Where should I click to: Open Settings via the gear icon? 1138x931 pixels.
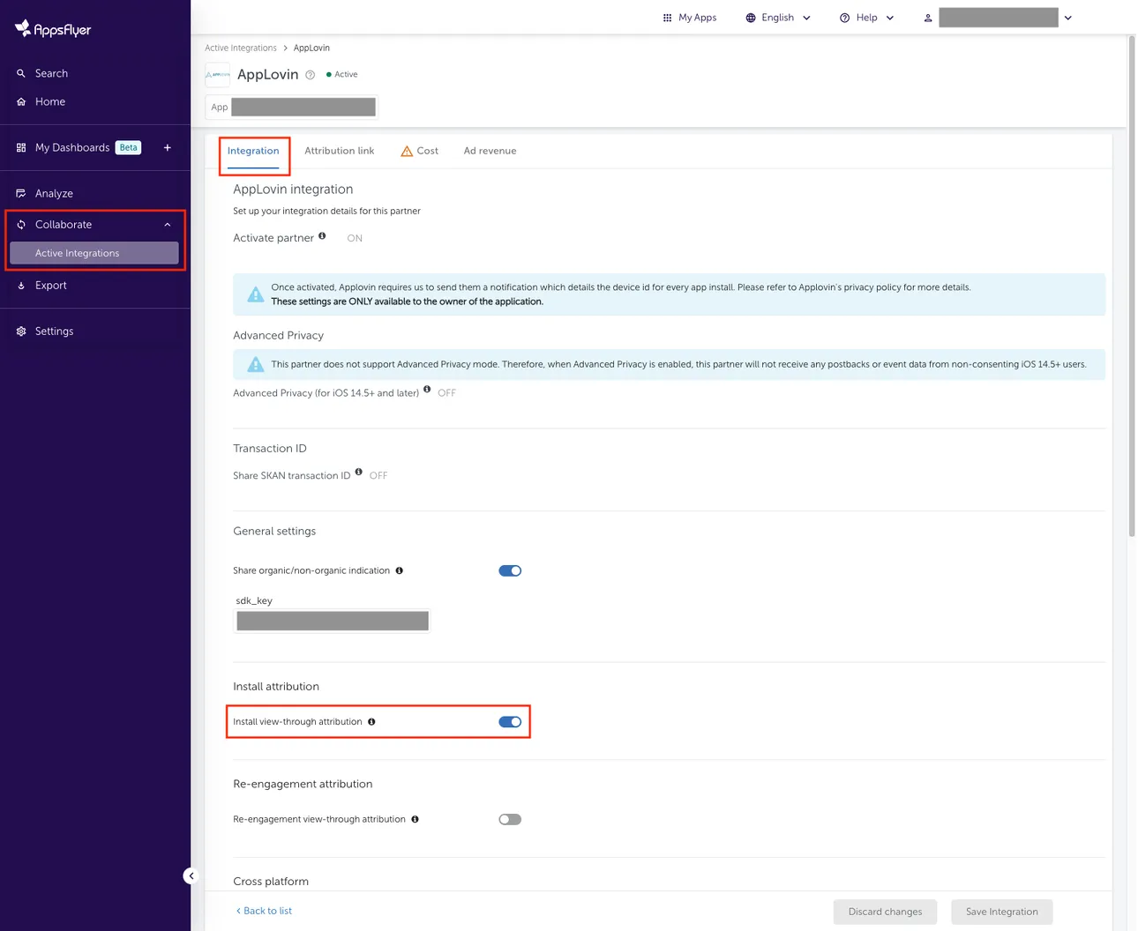pyautogui.click(x=21, y=331)
